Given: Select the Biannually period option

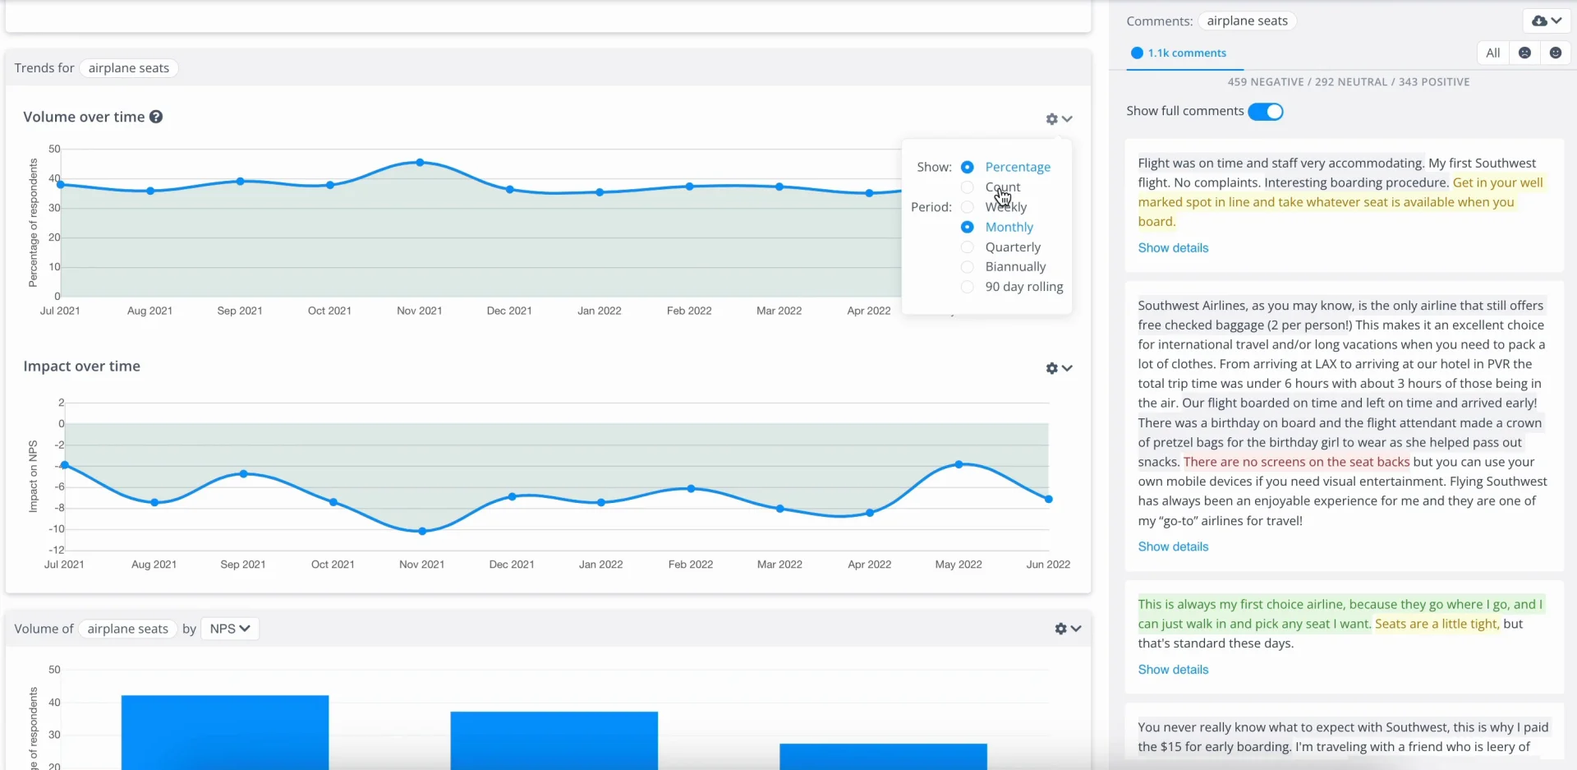Looking at the screenshot, I should pos(968,267).
